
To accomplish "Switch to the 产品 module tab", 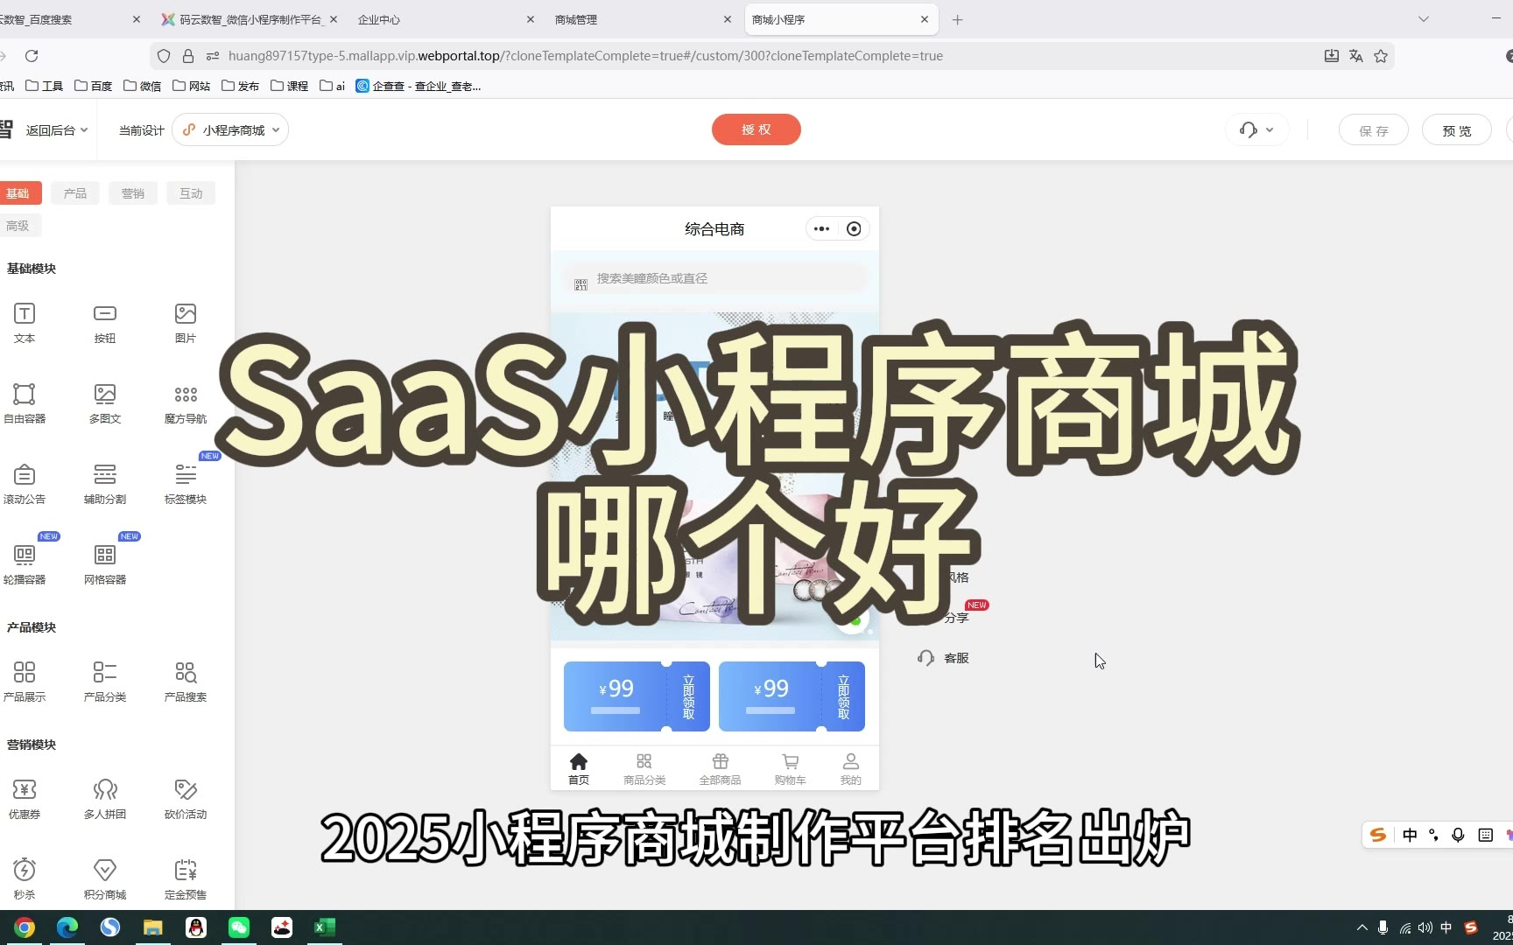I will pos(75,193).
